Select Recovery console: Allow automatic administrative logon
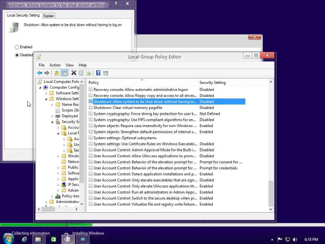Image resolution: width=325 pixels, height=244 pixels. tap(141, 90)
